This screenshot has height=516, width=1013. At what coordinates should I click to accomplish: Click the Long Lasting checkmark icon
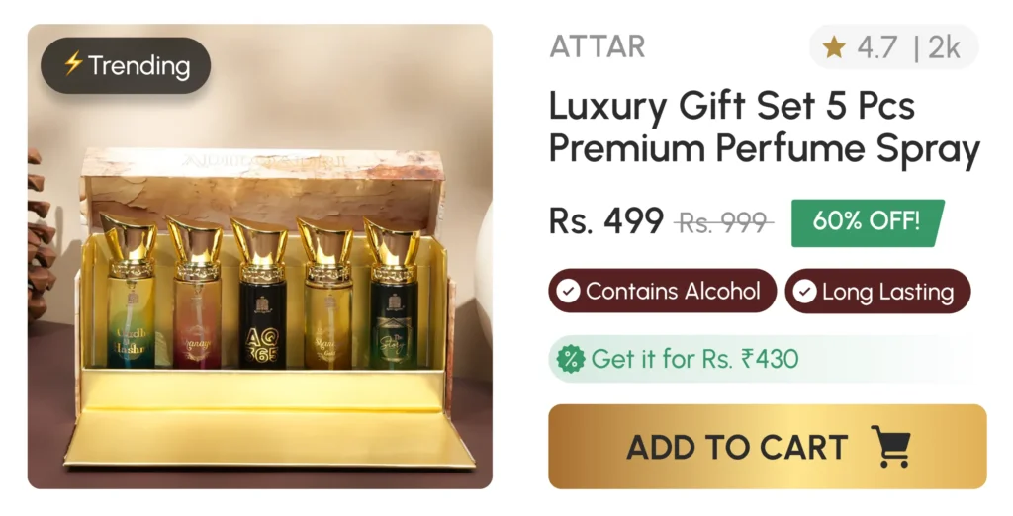click(x=804, y=292)
